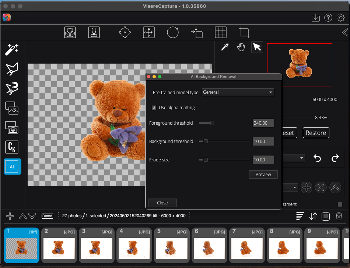Click the AI background removal tool
Image resolution: width=350 pixels, height=268 pixels.
[x=12, y=167]
